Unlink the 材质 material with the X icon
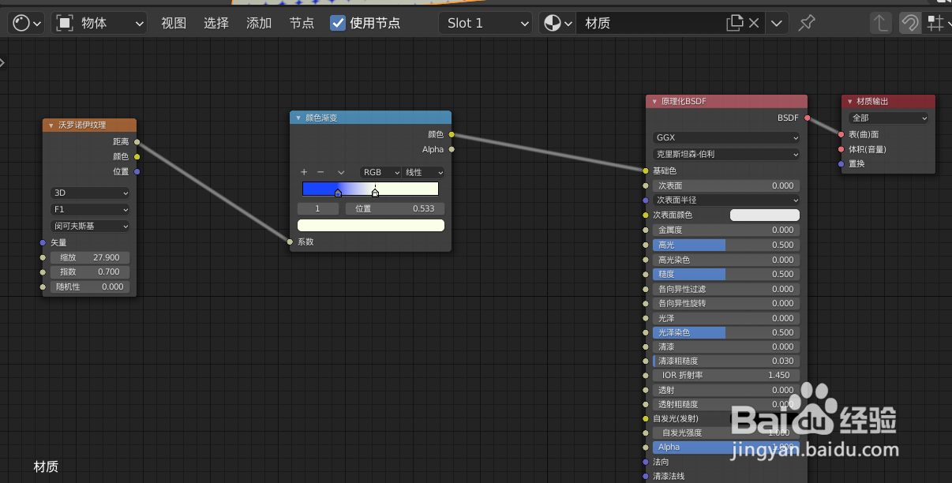 coord(753,23)
